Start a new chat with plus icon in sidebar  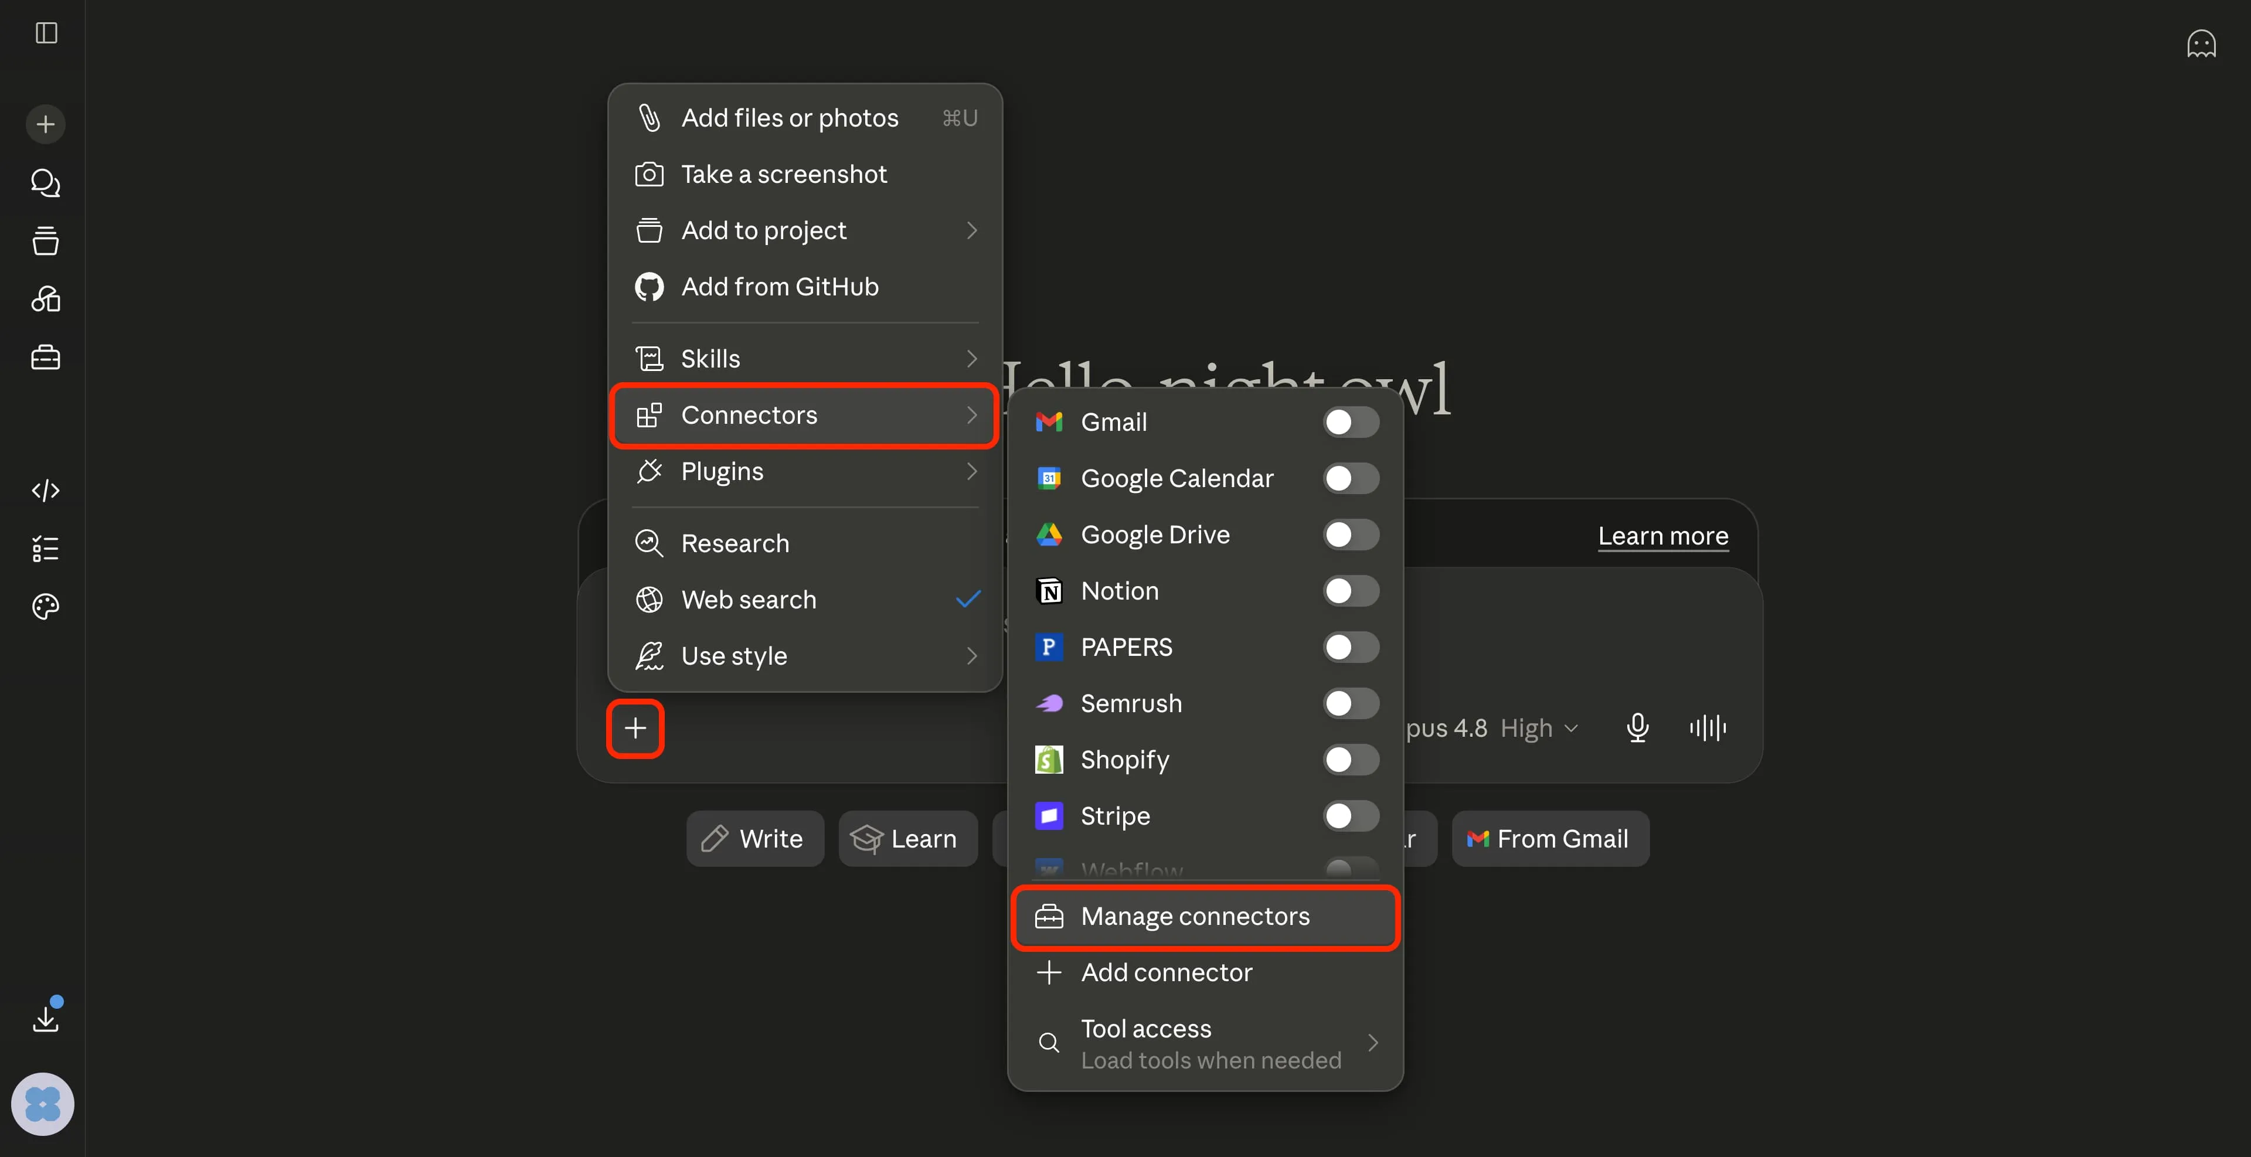coord(46,124)
